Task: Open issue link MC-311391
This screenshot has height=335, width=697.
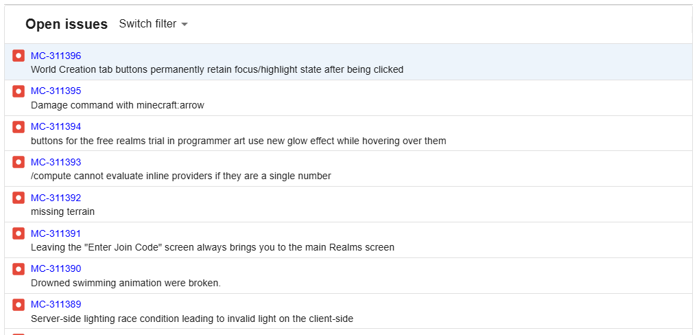Action: pos(56,233)
